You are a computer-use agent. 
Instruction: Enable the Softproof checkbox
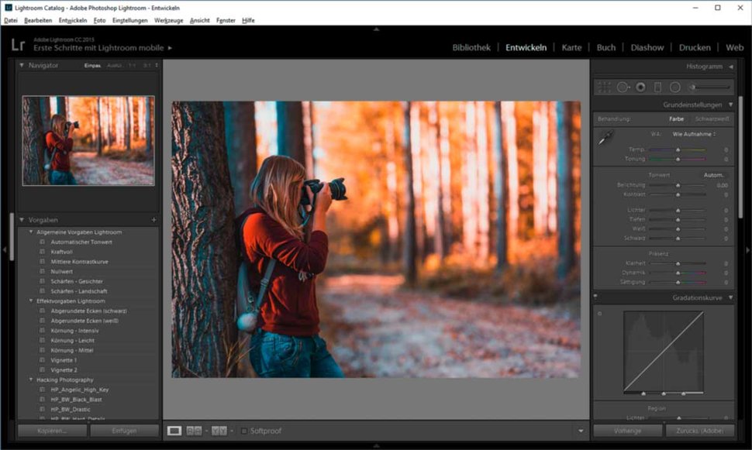pyautogui.click(x=244, y=431)
